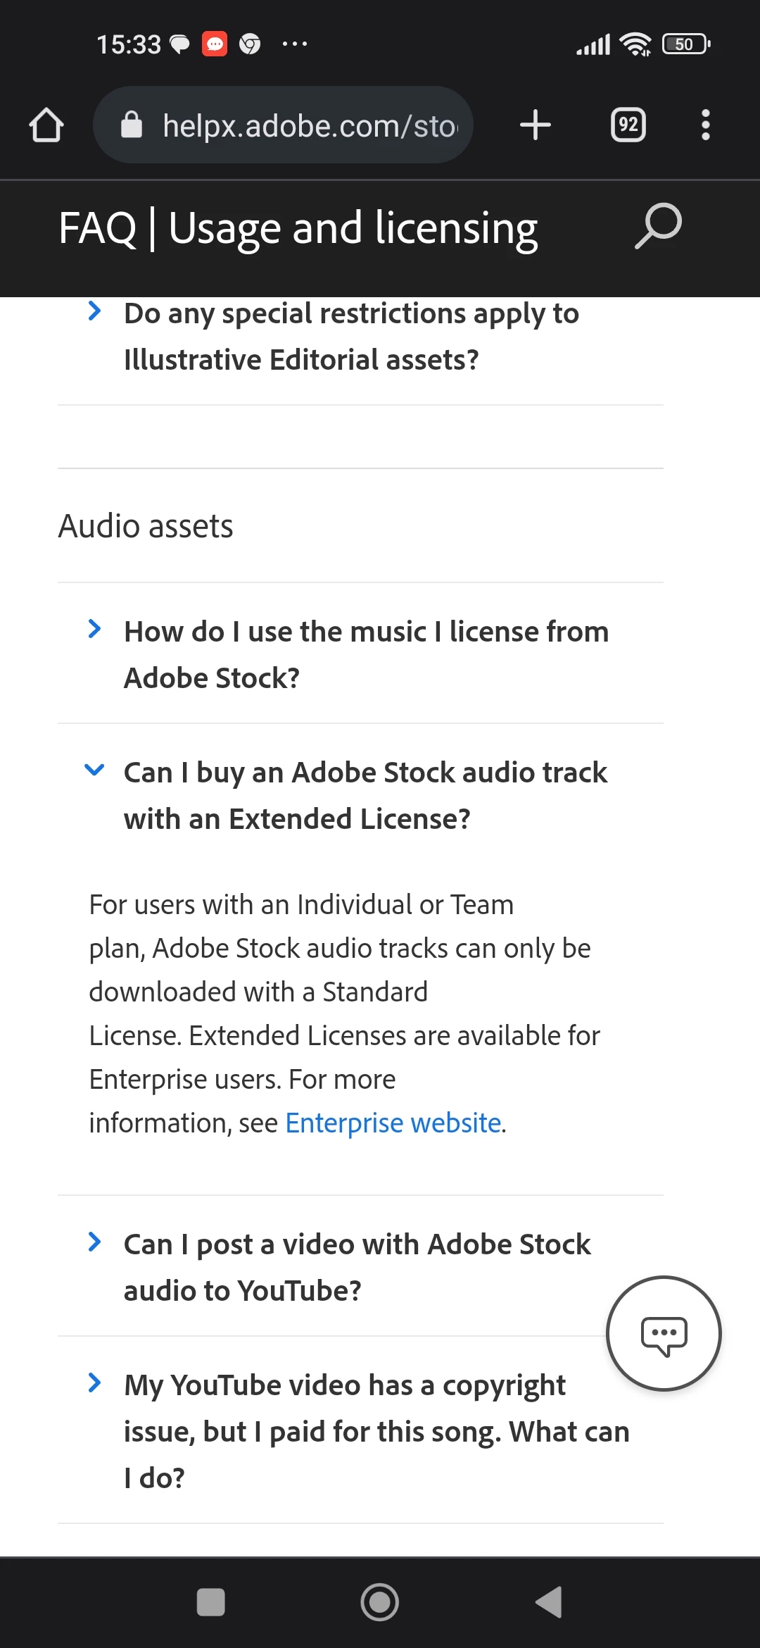Tap the address bar lock icon

tap(132, 125)
